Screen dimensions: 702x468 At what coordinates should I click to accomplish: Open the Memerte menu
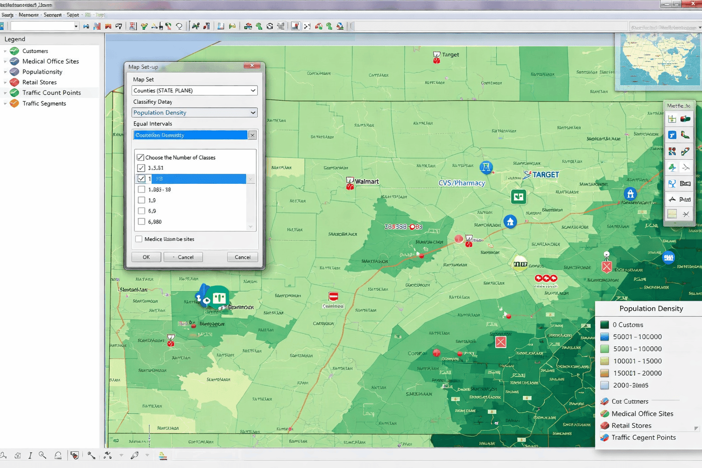(28, 15)
